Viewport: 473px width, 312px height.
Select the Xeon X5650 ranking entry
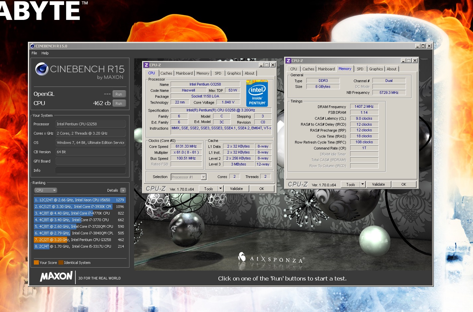[x=80, y=200]
